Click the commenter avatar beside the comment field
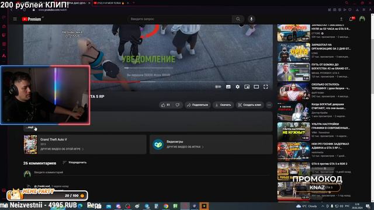The height and width of the screenshot is (210, 374). pyautogui.click(x=27, y=174)
